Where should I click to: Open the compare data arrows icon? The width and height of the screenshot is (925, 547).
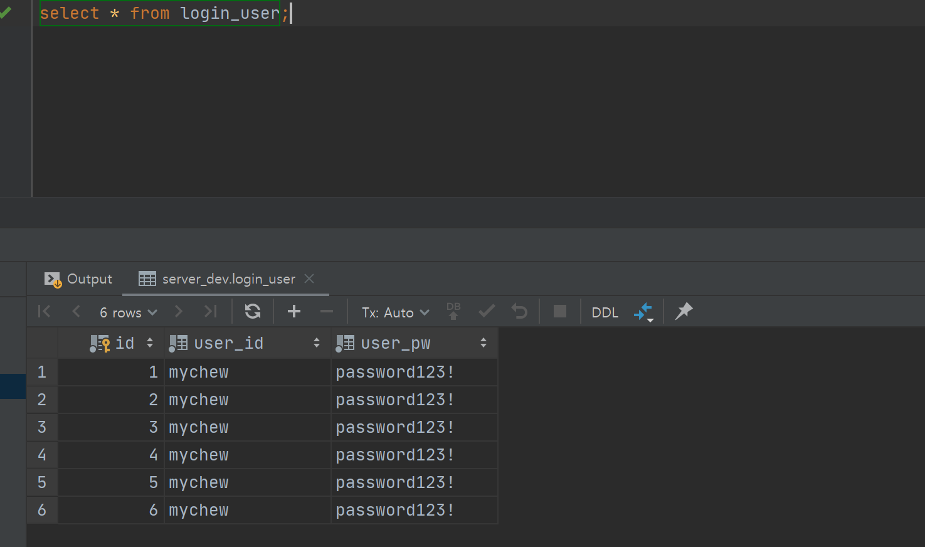point(643,312)
